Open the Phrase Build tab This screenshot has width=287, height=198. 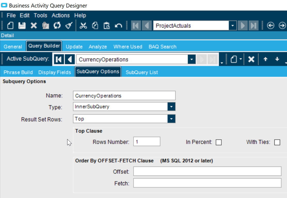[18, 72]
